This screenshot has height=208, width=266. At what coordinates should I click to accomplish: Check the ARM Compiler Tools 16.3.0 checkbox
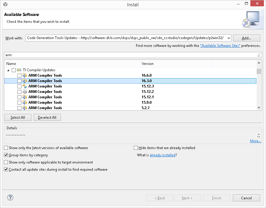[19, 81]
